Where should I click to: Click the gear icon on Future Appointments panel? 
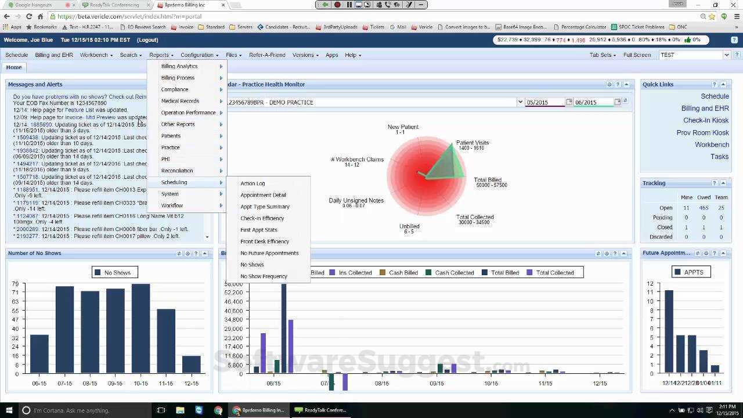tap(706, 253)
